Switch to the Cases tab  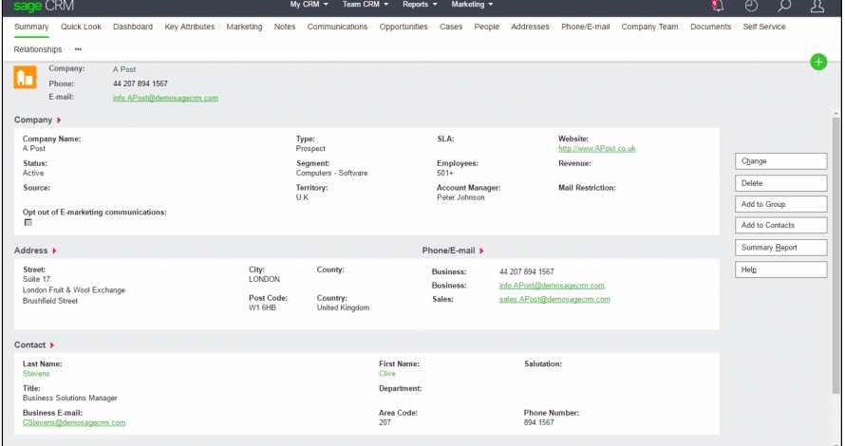pyautogui.click(x=451, y=27)
